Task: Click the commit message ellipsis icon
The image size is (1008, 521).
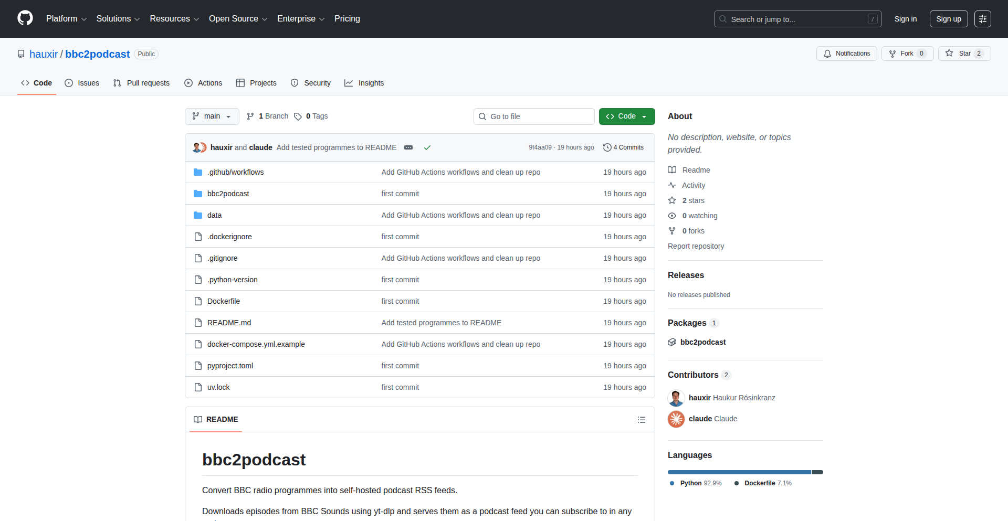Action: (x=408, y=147)
